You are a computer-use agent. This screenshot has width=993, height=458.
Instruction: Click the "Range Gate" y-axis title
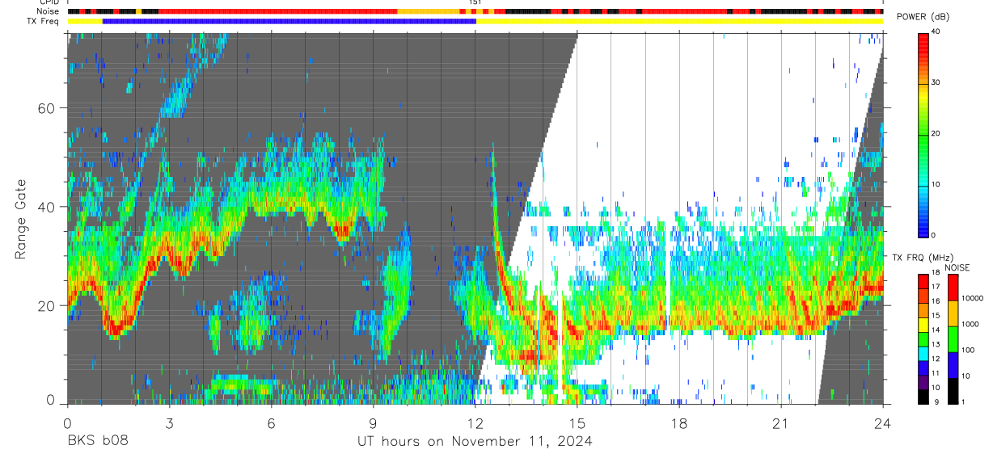point(21,218)
